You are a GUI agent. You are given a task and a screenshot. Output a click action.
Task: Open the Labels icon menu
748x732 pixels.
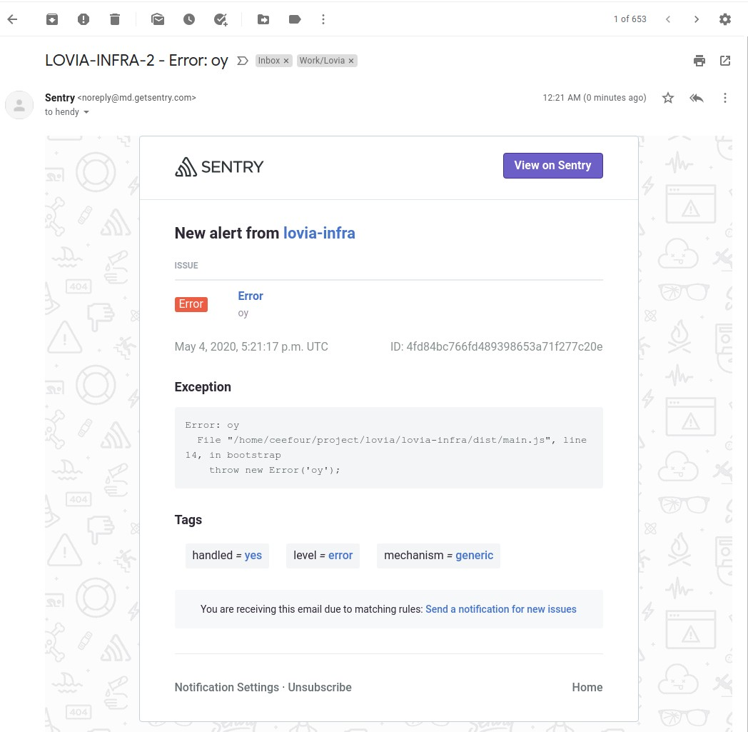[x=295, y=19]
